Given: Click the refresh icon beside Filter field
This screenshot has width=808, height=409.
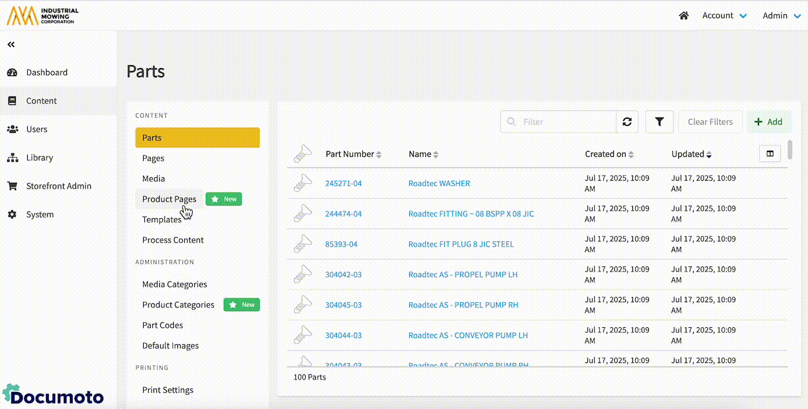Looking at the screenshot, I should click(627, 122).
